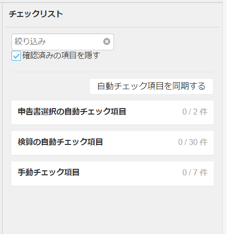Uncheck the 確認済みの項目を隠す checkbox
The width and height of the screenshot is (229, 250).
point(16,56)
